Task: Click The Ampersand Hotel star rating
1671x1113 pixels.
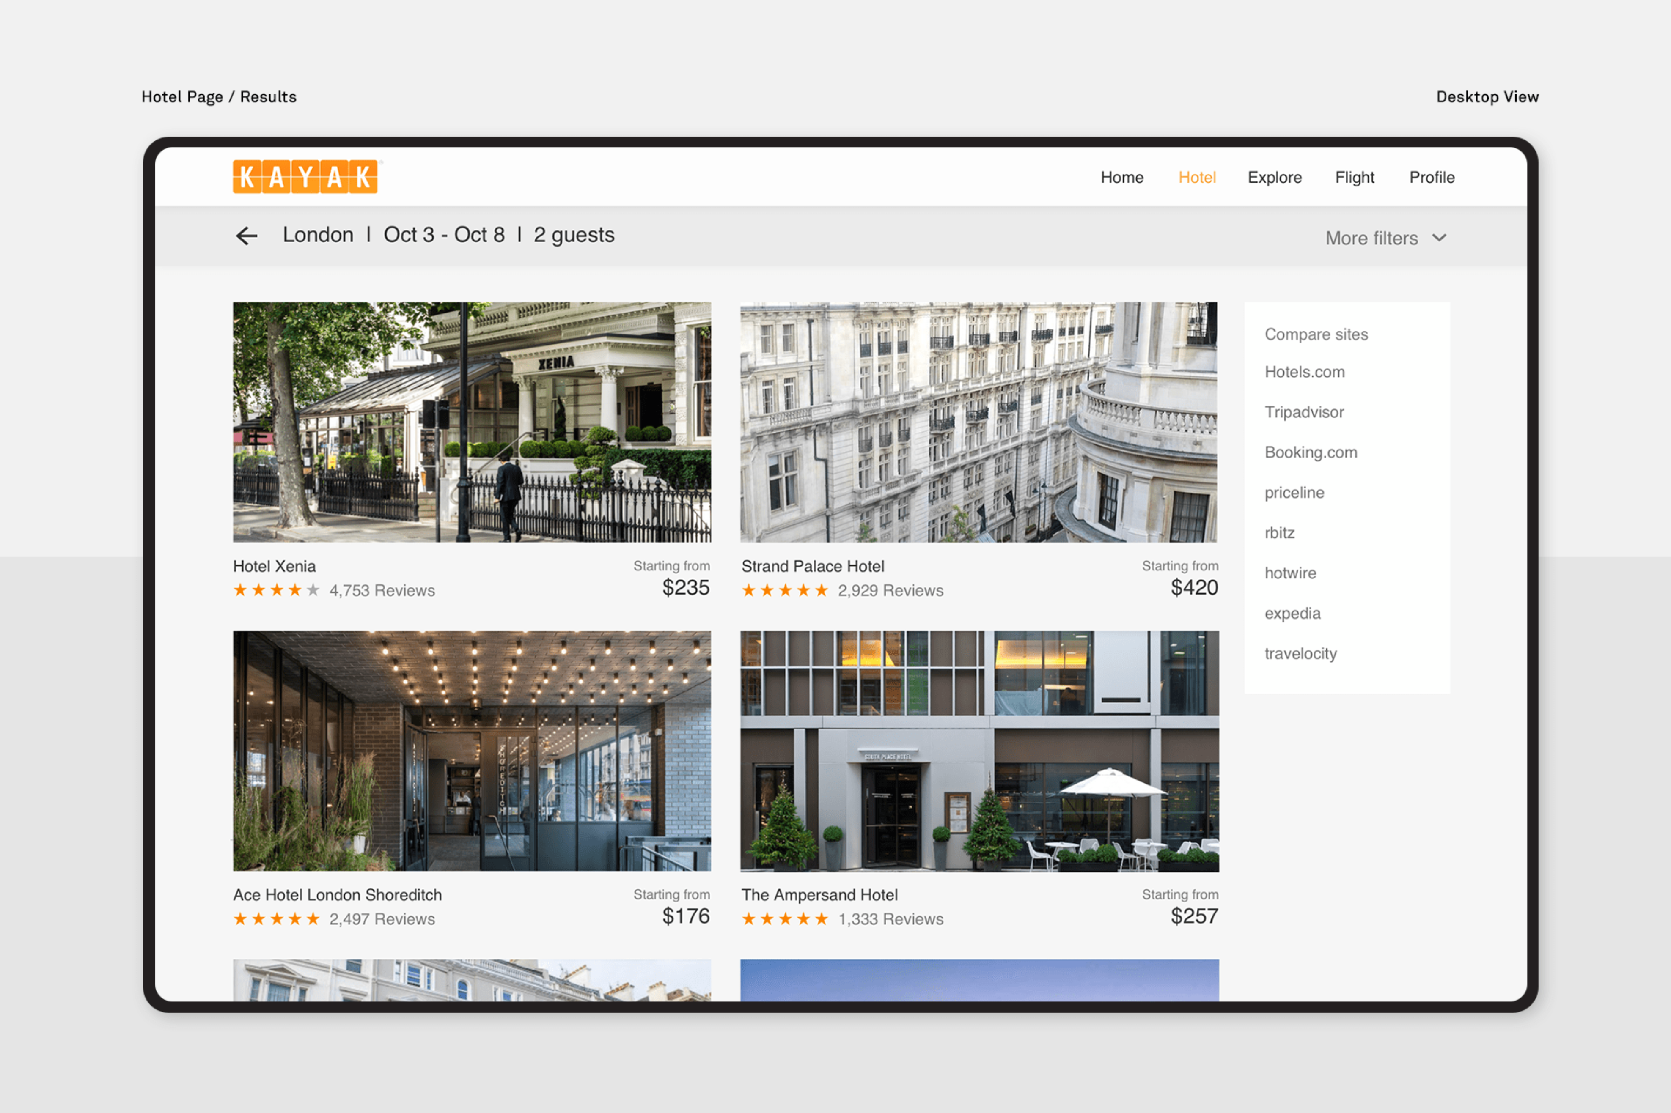Action: pyautogui.click(x=785, y=918)
